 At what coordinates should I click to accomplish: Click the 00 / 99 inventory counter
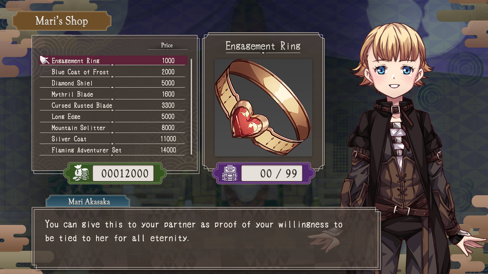tap(272, 174)
